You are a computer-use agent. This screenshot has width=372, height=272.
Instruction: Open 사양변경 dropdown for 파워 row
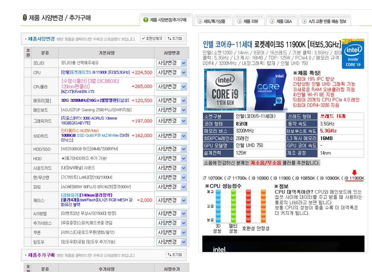[172, 187]
